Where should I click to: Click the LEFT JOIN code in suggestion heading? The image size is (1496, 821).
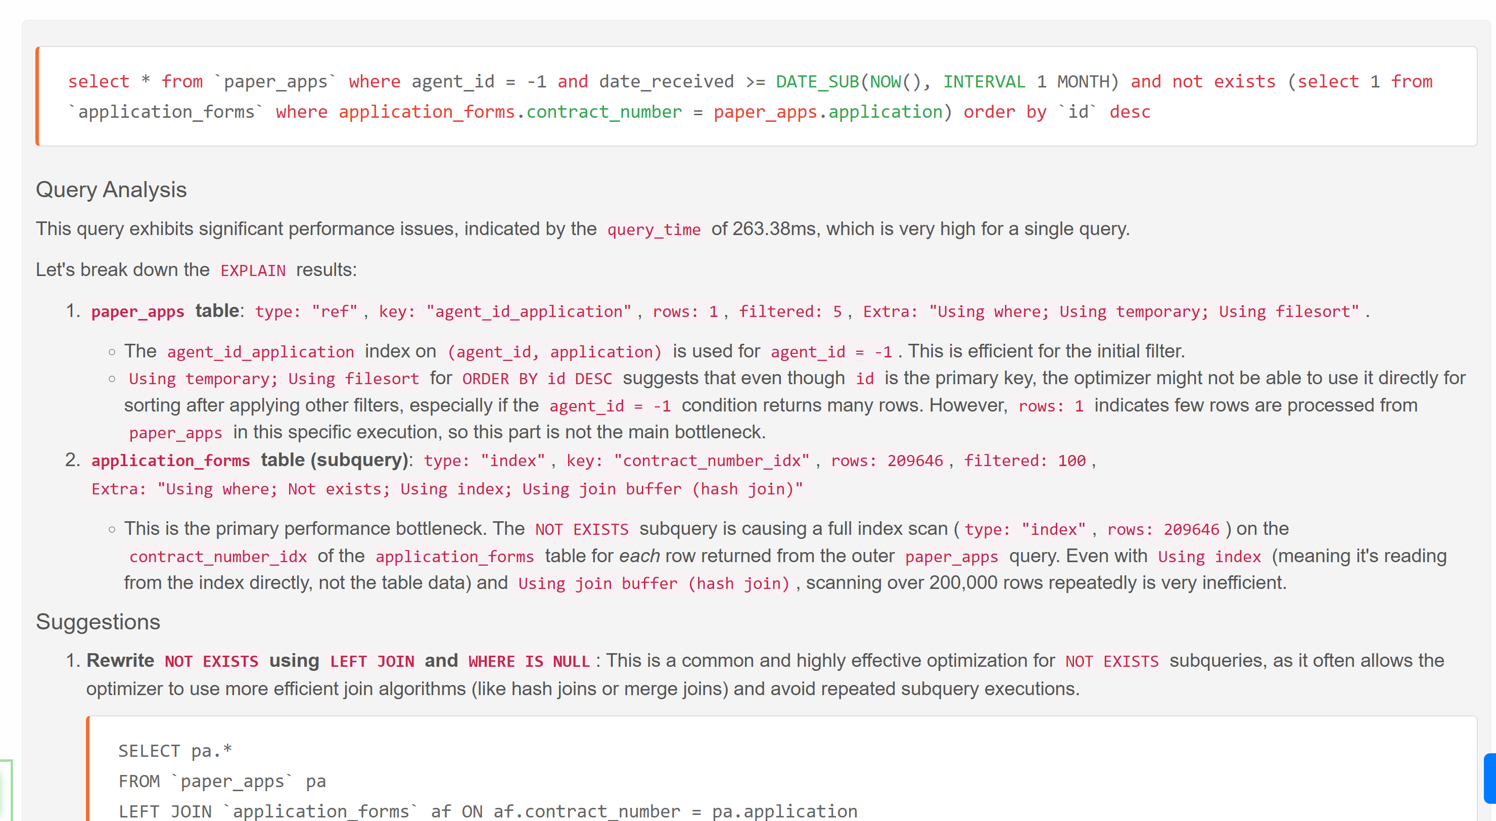pyautogui.click(x=371, y=661)
